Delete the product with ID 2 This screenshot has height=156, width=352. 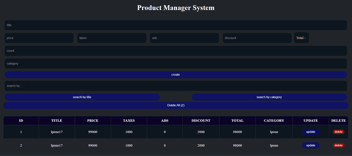click(338, 145)
